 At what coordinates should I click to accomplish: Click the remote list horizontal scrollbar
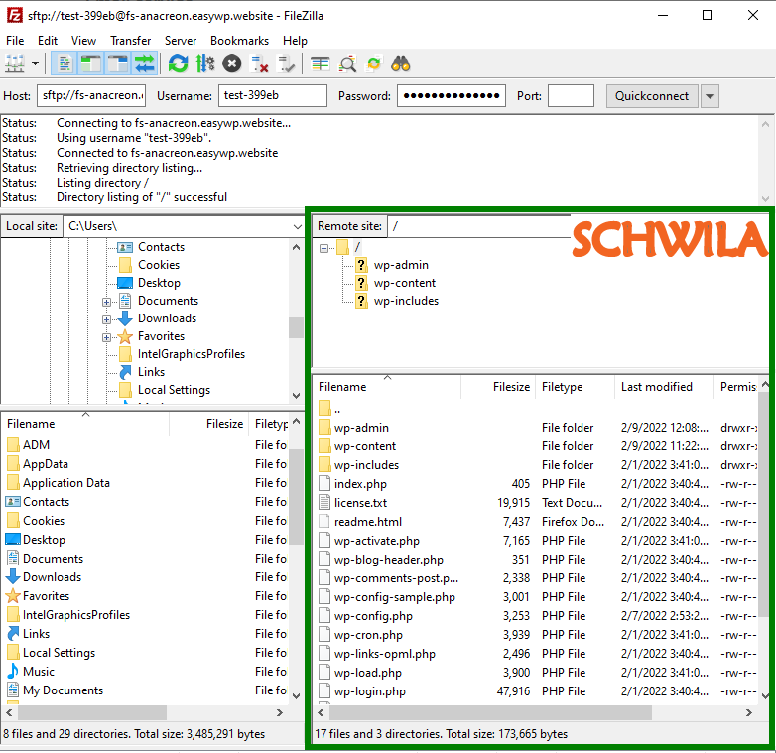pyautogui.click(x=490, y=713)
